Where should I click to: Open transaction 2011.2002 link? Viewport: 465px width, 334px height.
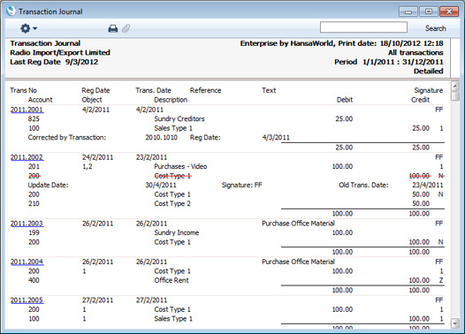point(27,157)
